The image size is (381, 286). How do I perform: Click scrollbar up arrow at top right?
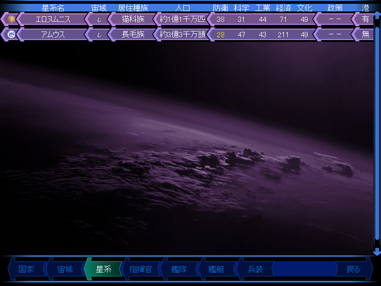(x=377, y=15)
